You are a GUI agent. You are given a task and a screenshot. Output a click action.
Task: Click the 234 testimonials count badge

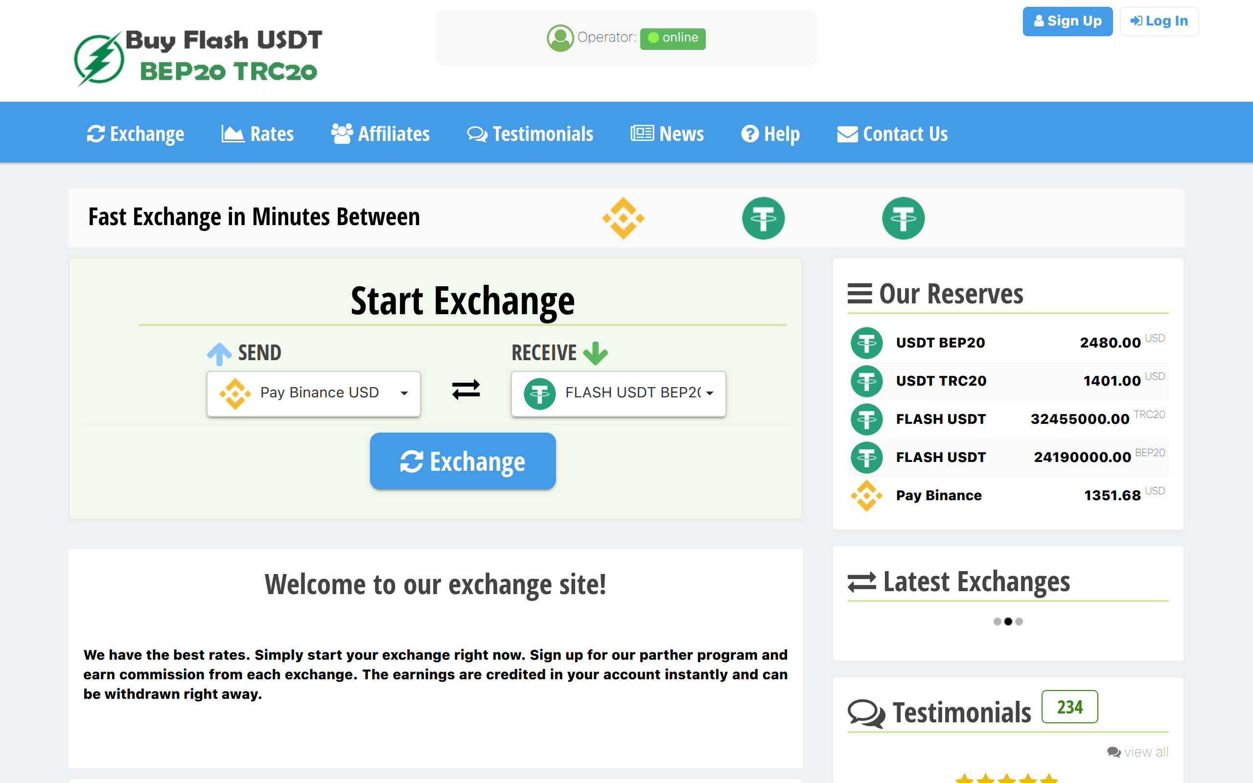[1069, 707]
